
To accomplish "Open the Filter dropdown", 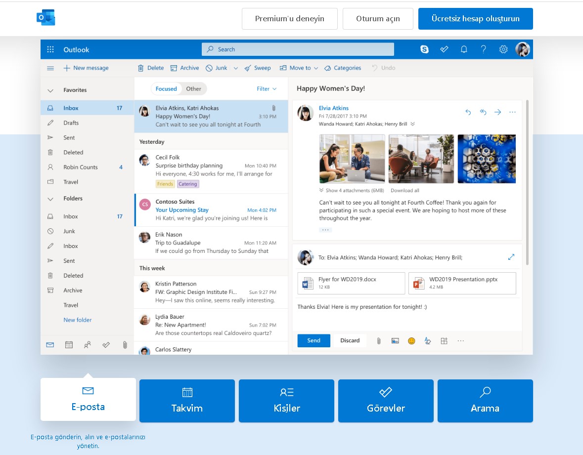I will [267, 89].
